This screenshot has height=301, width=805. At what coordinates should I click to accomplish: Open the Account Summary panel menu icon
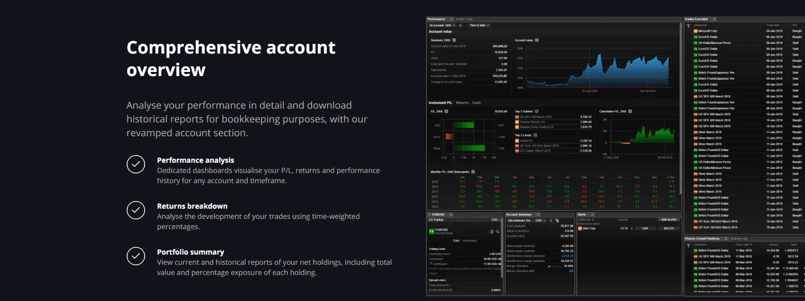tap(537, 215)
